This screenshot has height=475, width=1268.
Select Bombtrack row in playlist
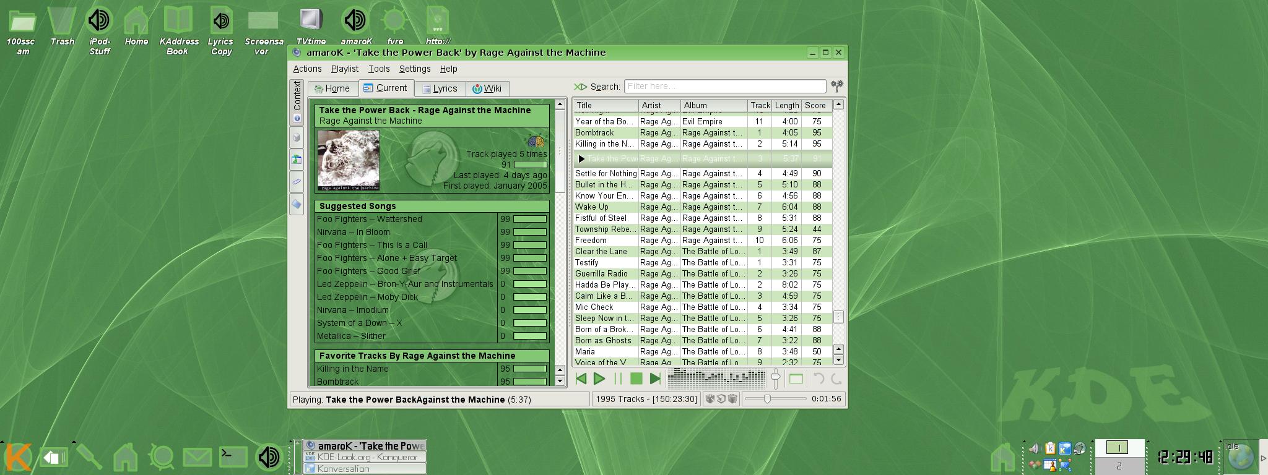pos(703,132)
